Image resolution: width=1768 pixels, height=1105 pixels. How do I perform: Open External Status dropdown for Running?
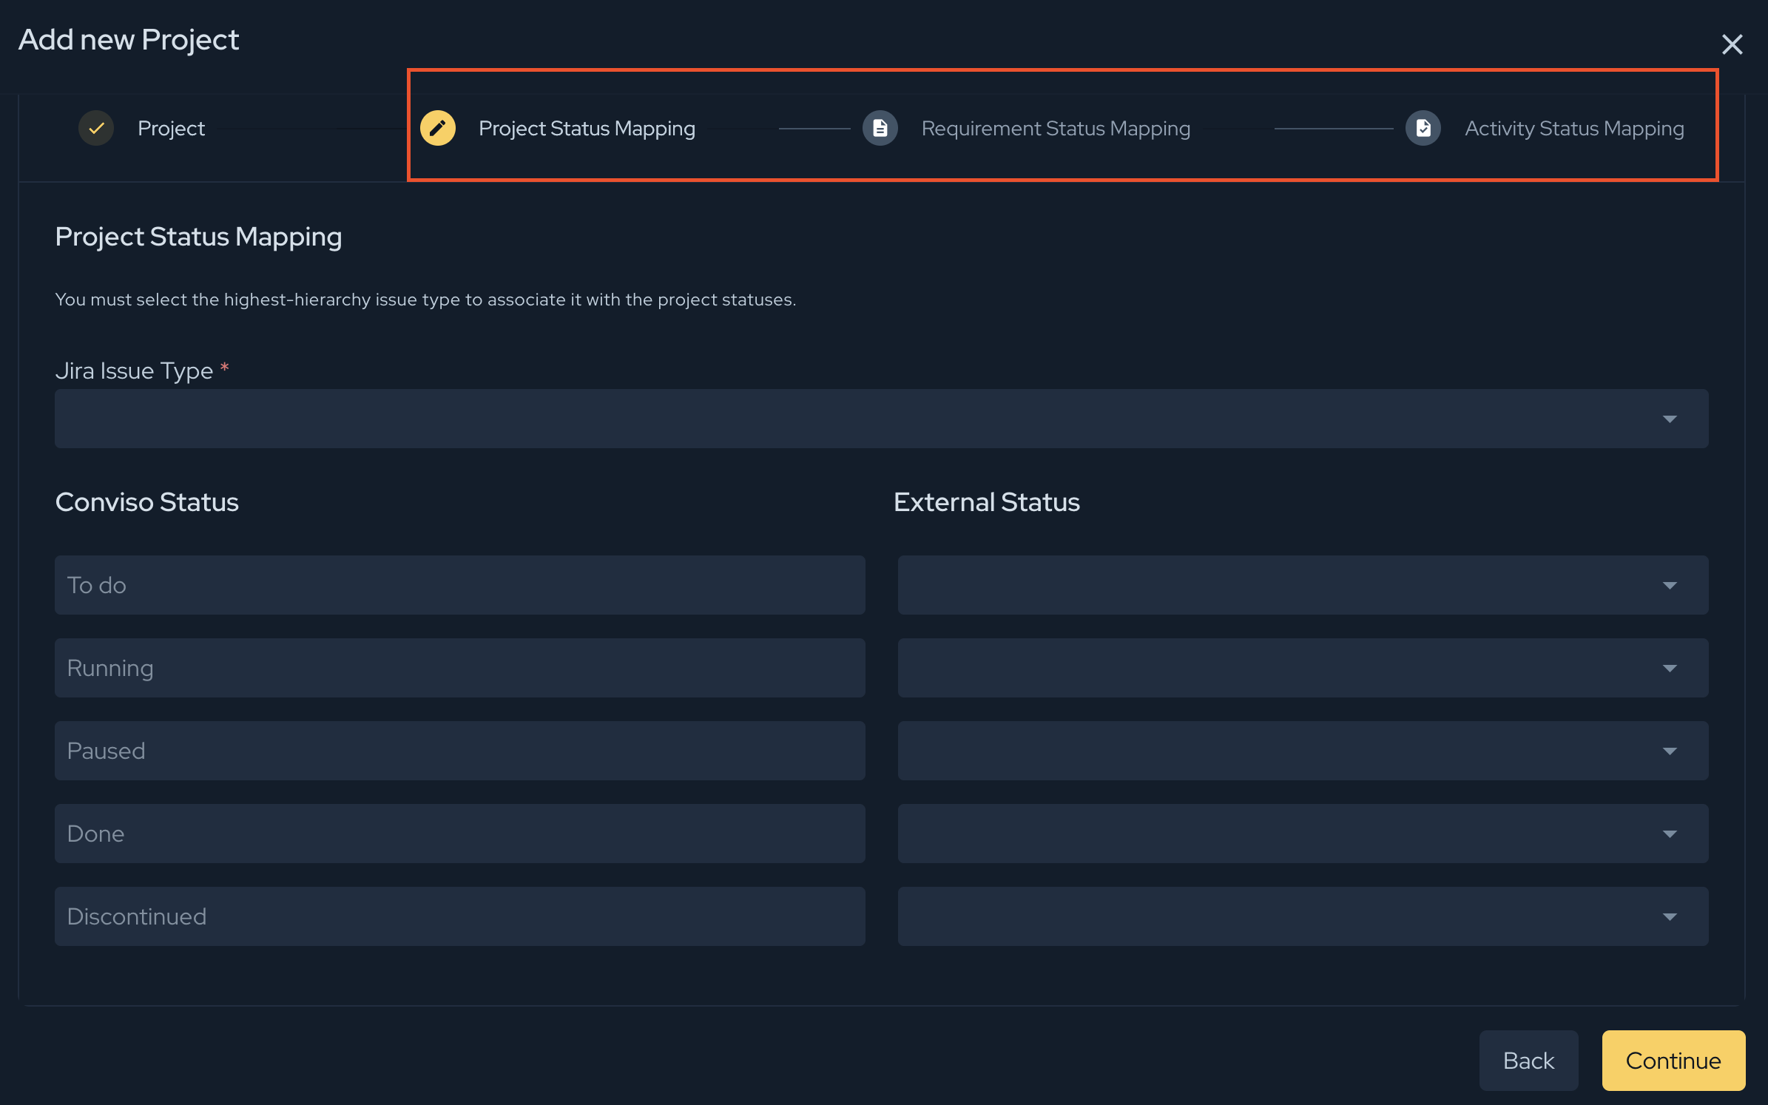pyautogui.click(x=1303, y=668)
